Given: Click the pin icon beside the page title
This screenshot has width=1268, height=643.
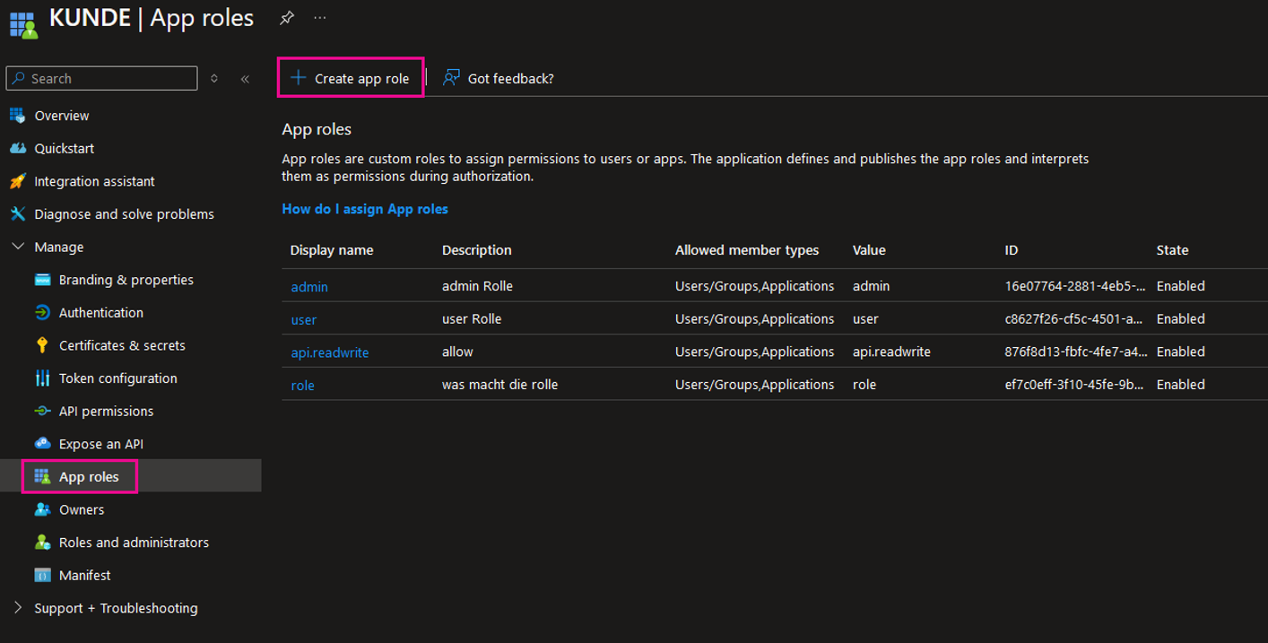Looking at the screenshot, I should tap(287, 18).
